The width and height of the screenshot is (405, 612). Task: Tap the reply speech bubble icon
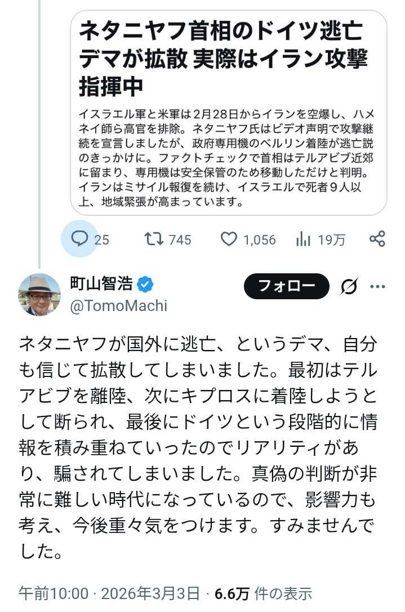pyautogui.click(x=79, y=240)
